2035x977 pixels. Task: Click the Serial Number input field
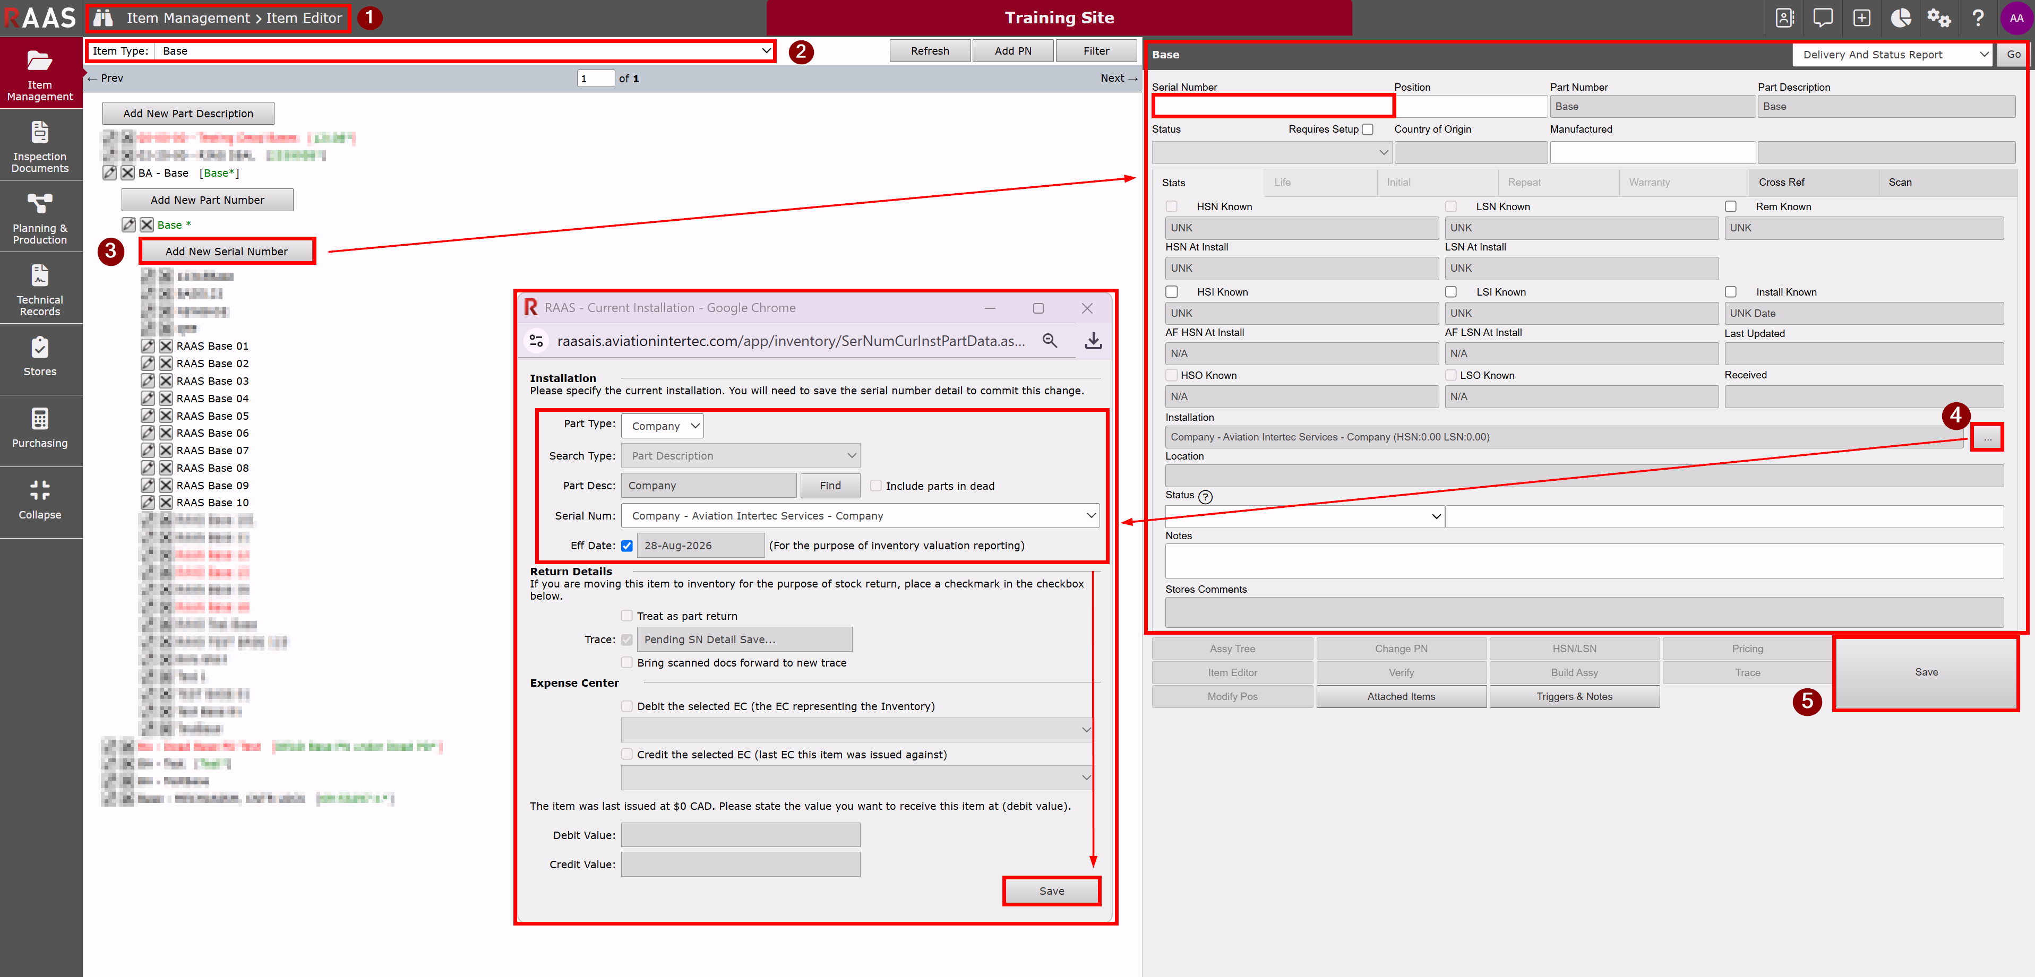1273,106
